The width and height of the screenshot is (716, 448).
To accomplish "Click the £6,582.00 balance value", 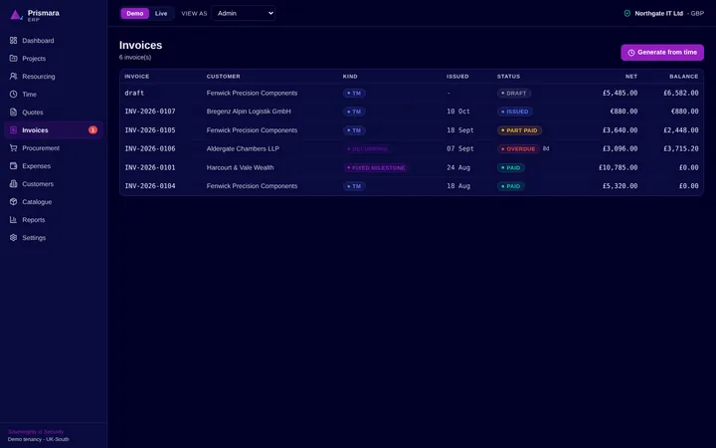I will (x=681, y=93).
